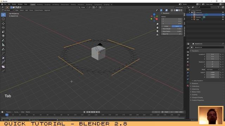Image resolution: width=225 pixels, height=126 pixels.
Task: Select the Randomize tool in toolbar
Action: [3, 71]
